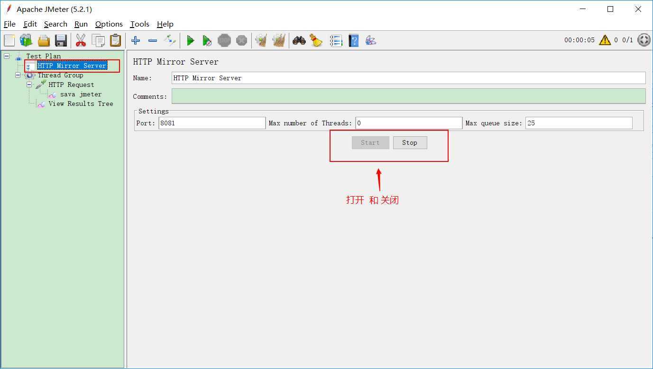Click the Shutdown test icon

(x=241, y=40)
